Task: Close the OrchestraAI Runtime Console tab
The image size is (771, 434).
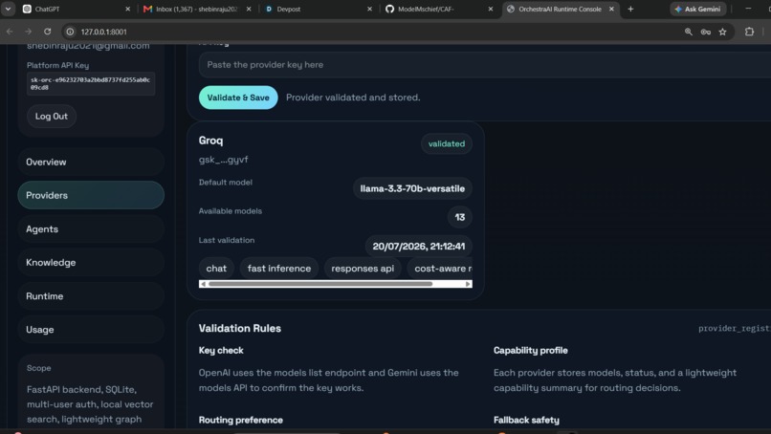Action: click(611, 9)
